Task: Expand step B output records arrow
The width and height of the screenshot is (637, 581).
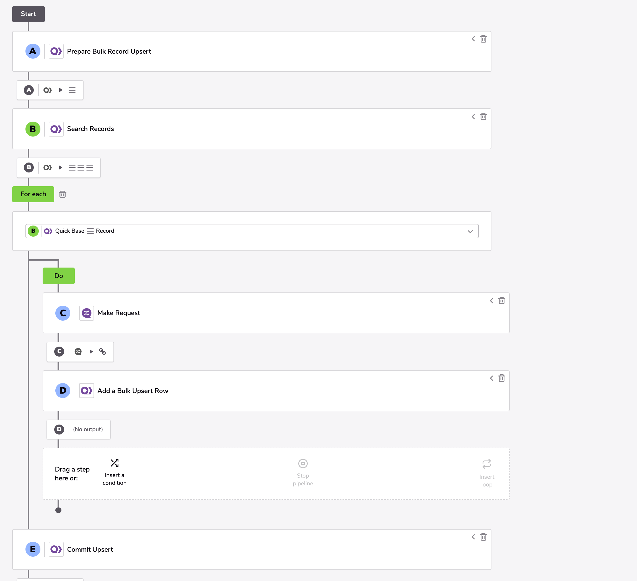Action: pyautogui.click(x=61, y=168)
